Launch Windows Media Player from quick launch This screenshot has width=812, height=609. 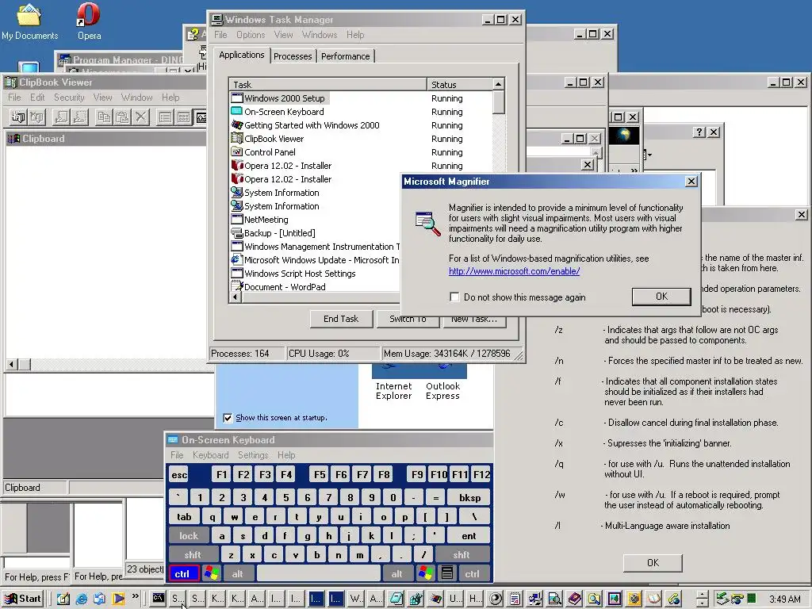click(x=118, y=599)
